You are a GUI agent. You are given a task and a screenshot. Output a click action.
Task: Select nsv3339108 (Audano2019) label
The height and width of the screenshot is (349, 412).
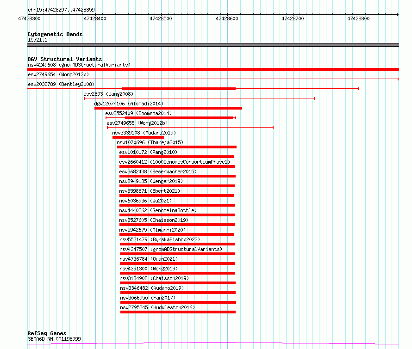[144, 133]
